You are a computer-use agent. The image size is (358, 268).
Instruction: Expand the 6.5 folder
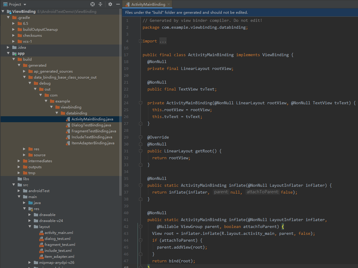pyautogui.click(x=14, y=23)
